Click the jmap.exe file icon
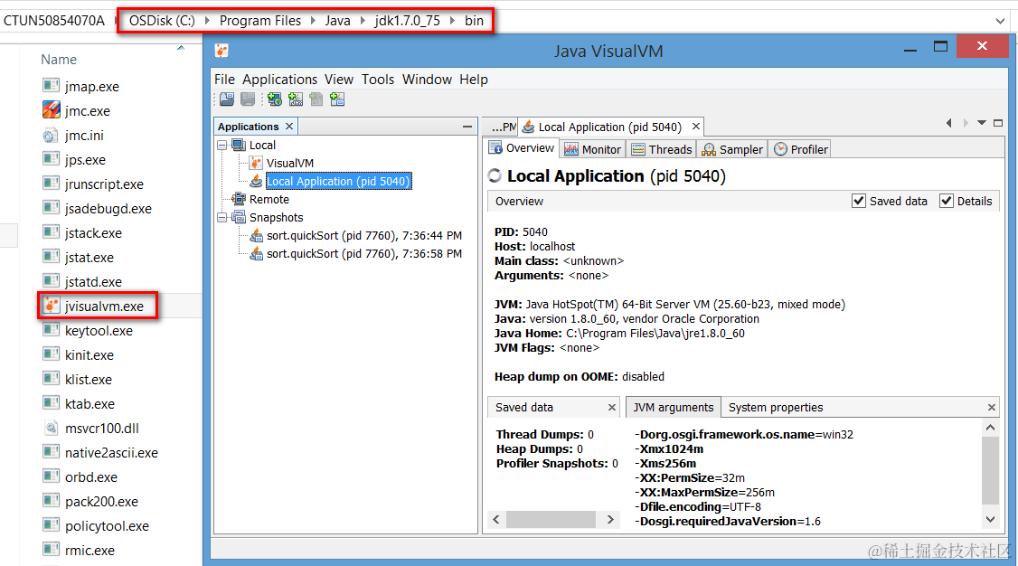This screenshot has width=1018, height=566. (52, 86)
